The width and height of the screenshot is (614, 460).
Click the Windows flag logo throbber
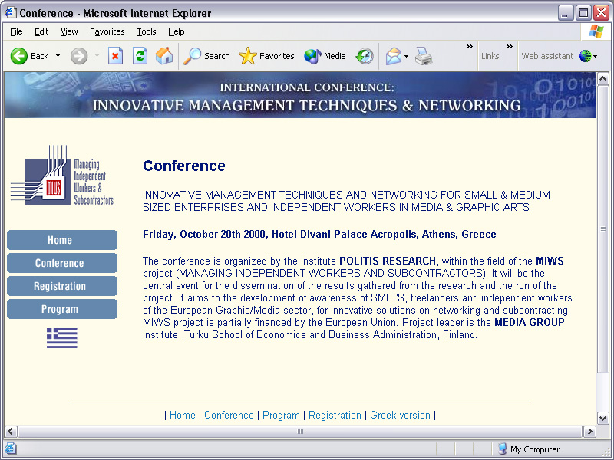point(596,31)
